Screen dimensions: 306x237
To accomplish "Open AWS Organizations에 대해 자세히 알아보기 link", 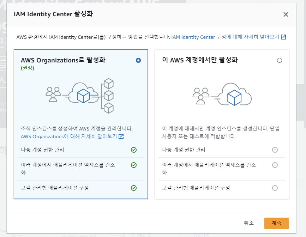I will 72,136.
